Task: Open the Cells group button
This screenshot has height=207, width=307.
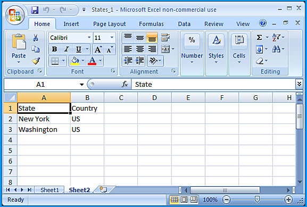Action: [239, 53]
